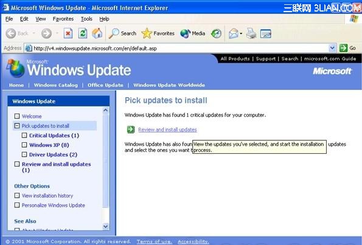The image size is (362, 245).
Task: Click the green arrow beside Review and install
Action: pyautogui.click(x=131, y=129)
